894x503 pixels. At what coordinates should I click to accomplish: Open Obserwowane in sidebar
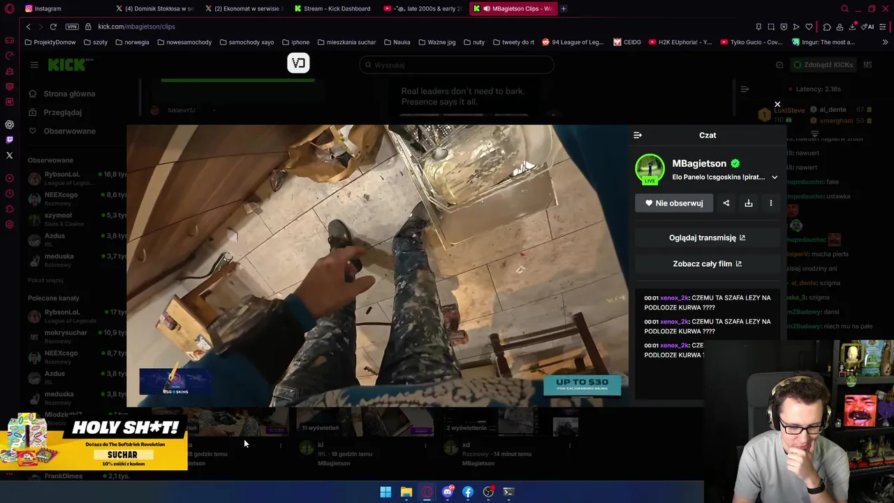click(69, 131)
